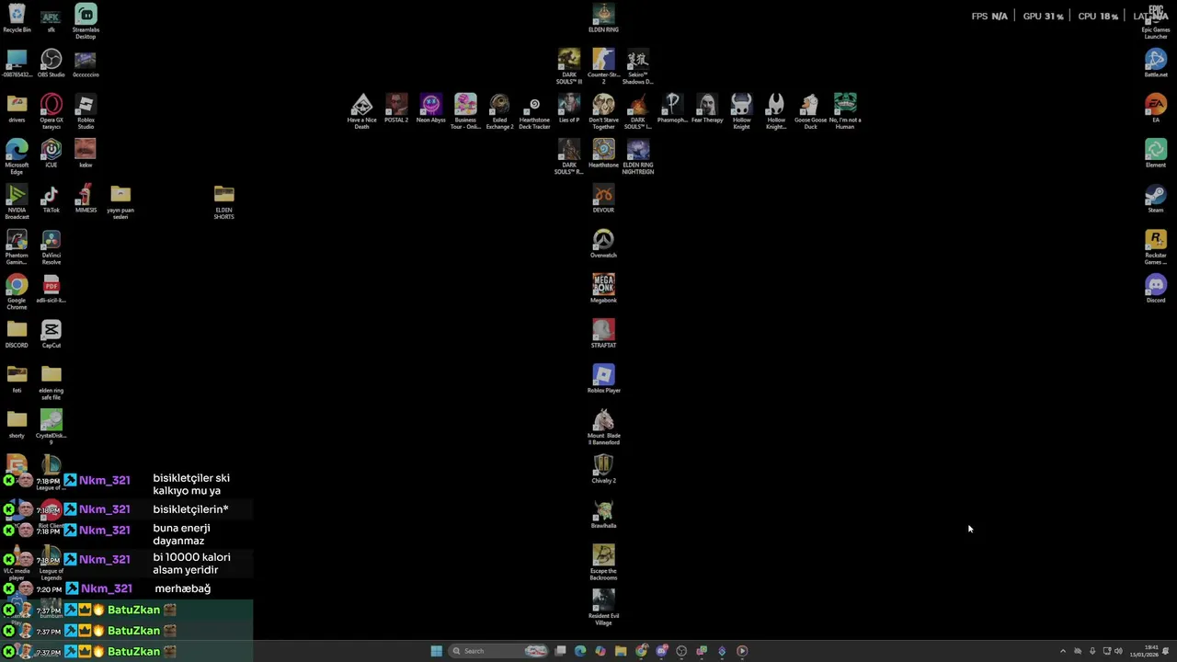
Task: Launch DEVOUR game shortcut
Action: (x=603, y=199)
